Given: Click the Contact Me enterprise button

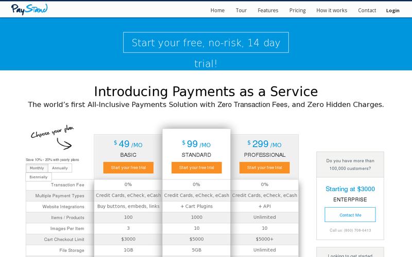Looking at the screenshot, I should (x=350, y=215).
